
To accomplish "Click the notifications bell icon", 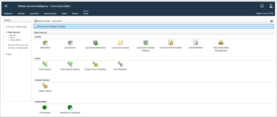I will click(x=262, y=6).
